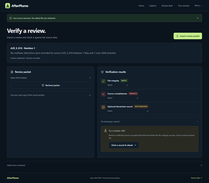The height and width of the screenshot is (183, 209).
Task: Click AfterPlume footer brand link
Action: click(13, 178)
